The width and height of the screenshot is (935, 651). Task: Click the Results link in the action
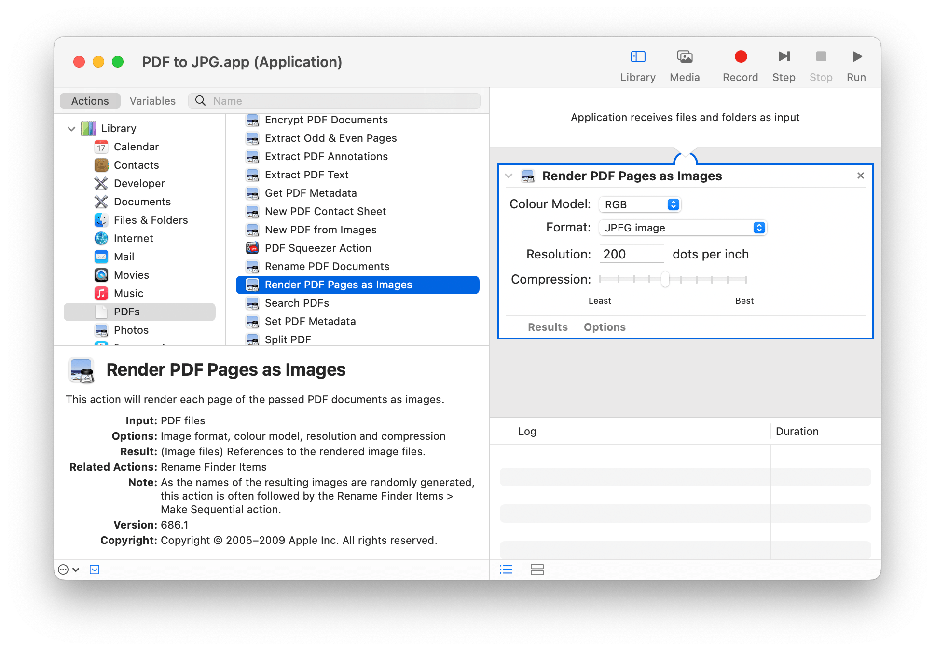(548, 326)
